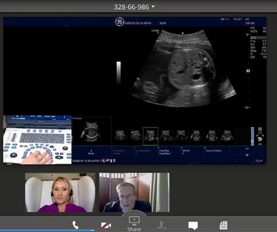
Task: Select the first ultrasound clipboard thumbnail
Action: (120, 136)
